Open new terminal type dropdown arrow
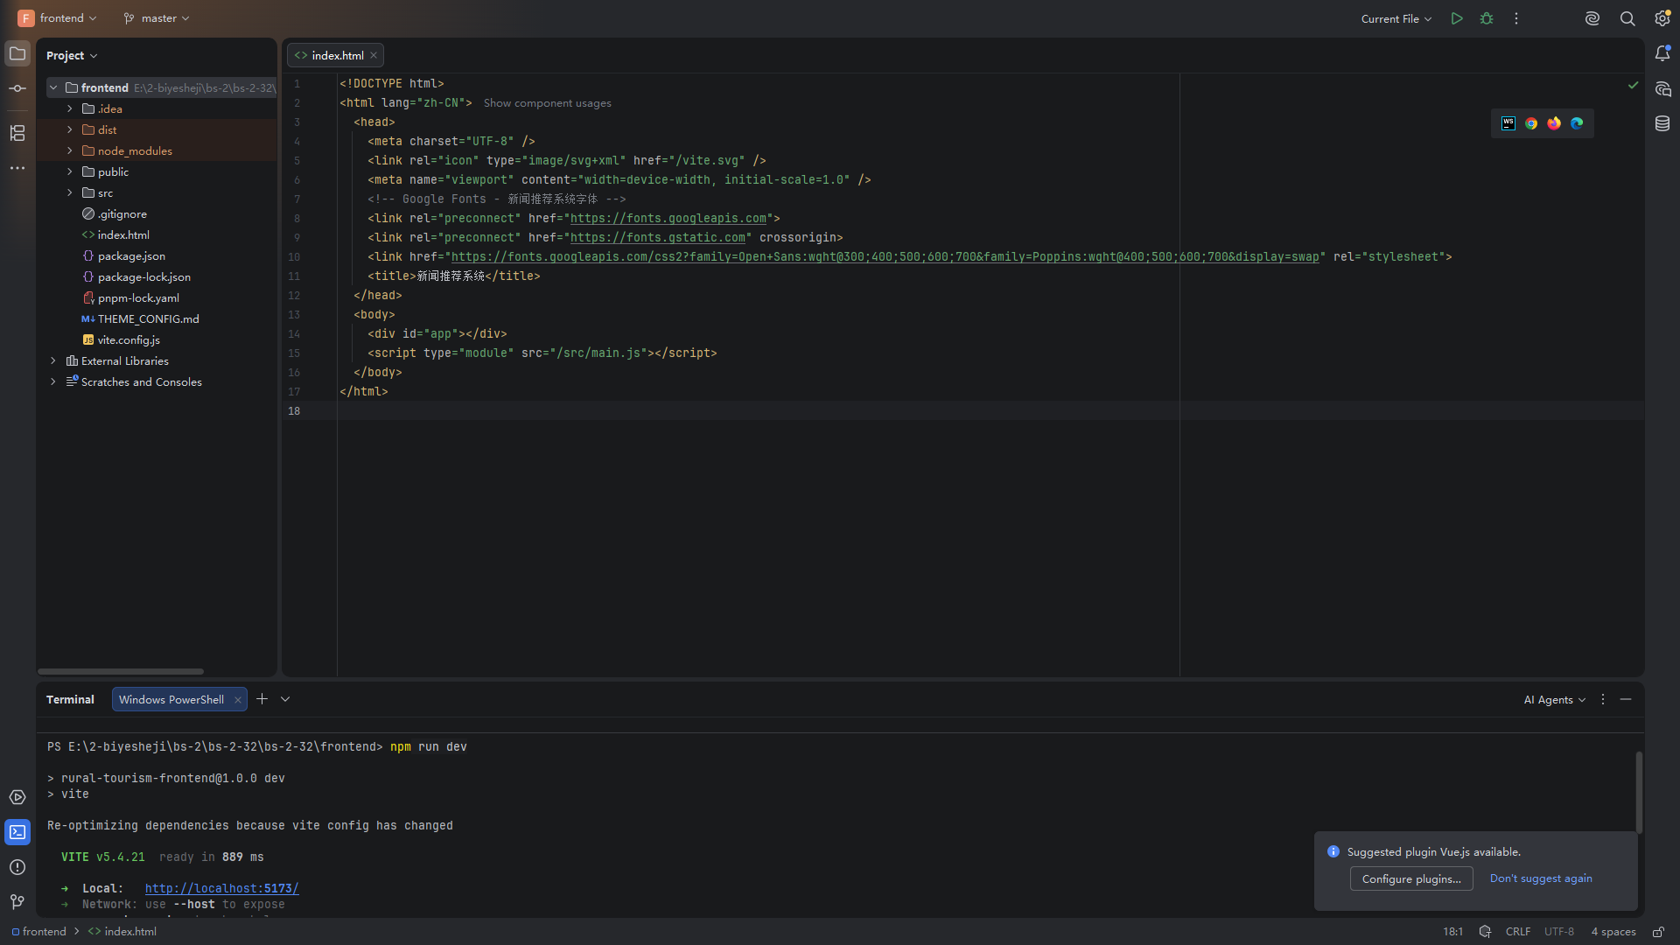Image resolution: width=1680 pixels, height=945 pixels. pos(285,699)
